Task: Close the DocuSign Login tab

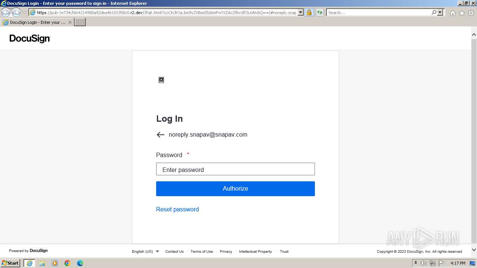Action: pyautogui.click(x=70, y=22)
